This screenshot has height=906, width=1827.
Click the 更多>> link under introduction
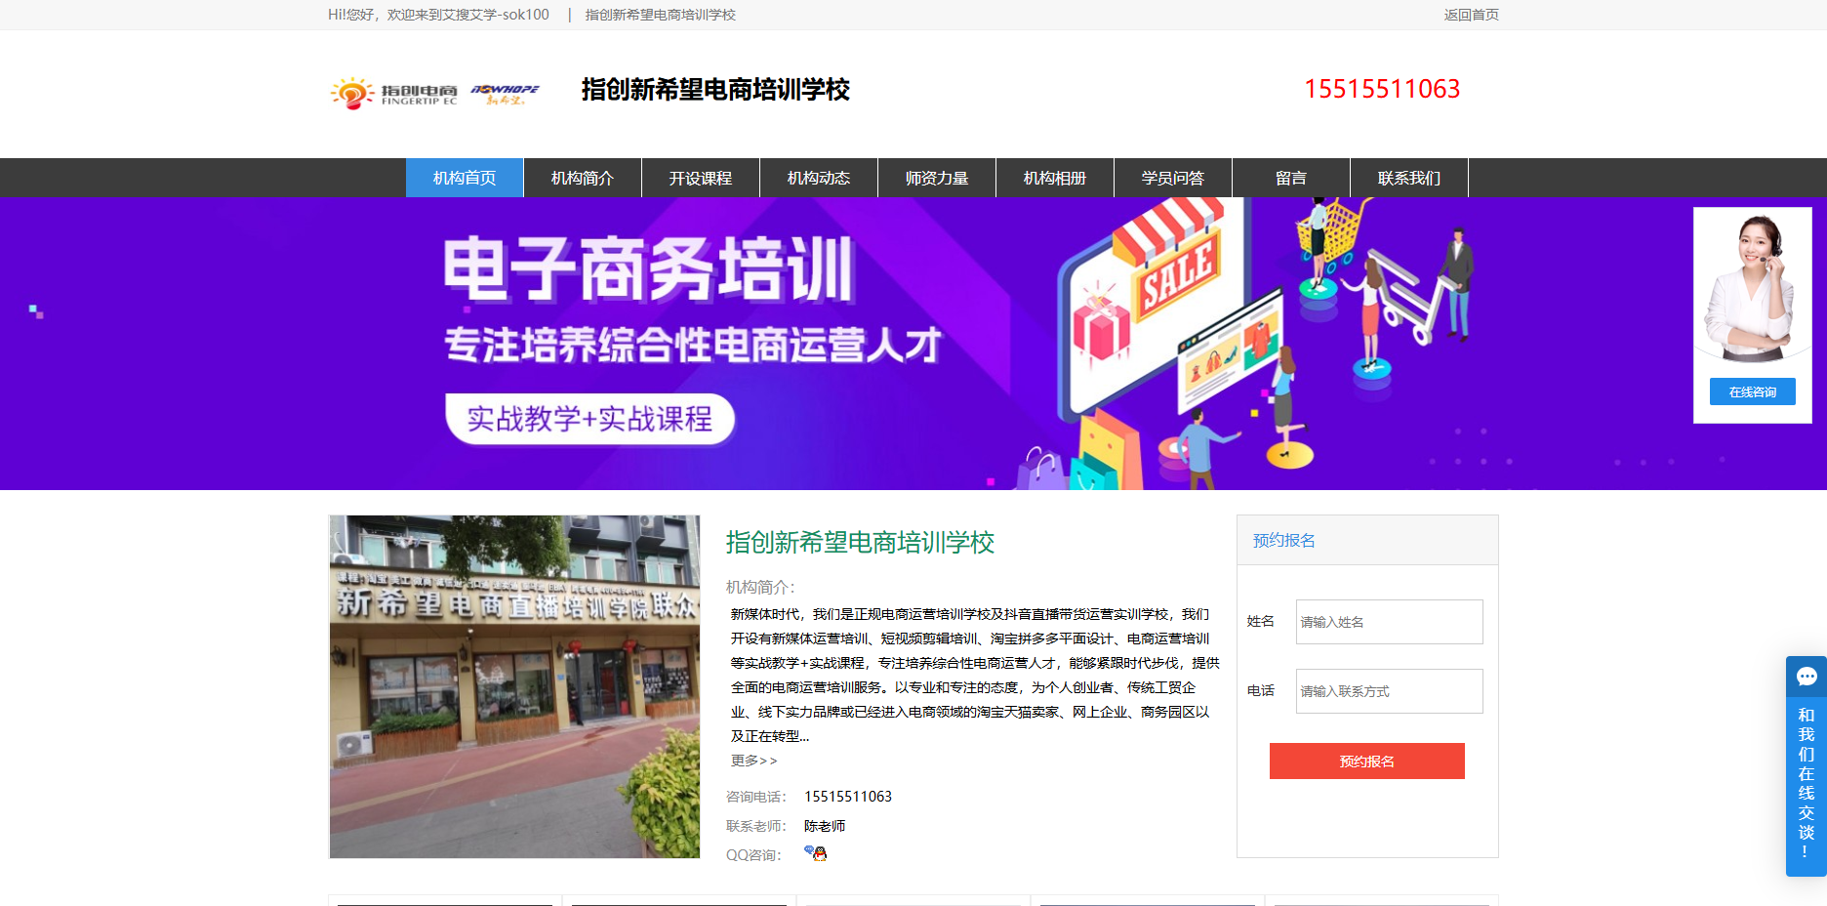coord(754,761)
